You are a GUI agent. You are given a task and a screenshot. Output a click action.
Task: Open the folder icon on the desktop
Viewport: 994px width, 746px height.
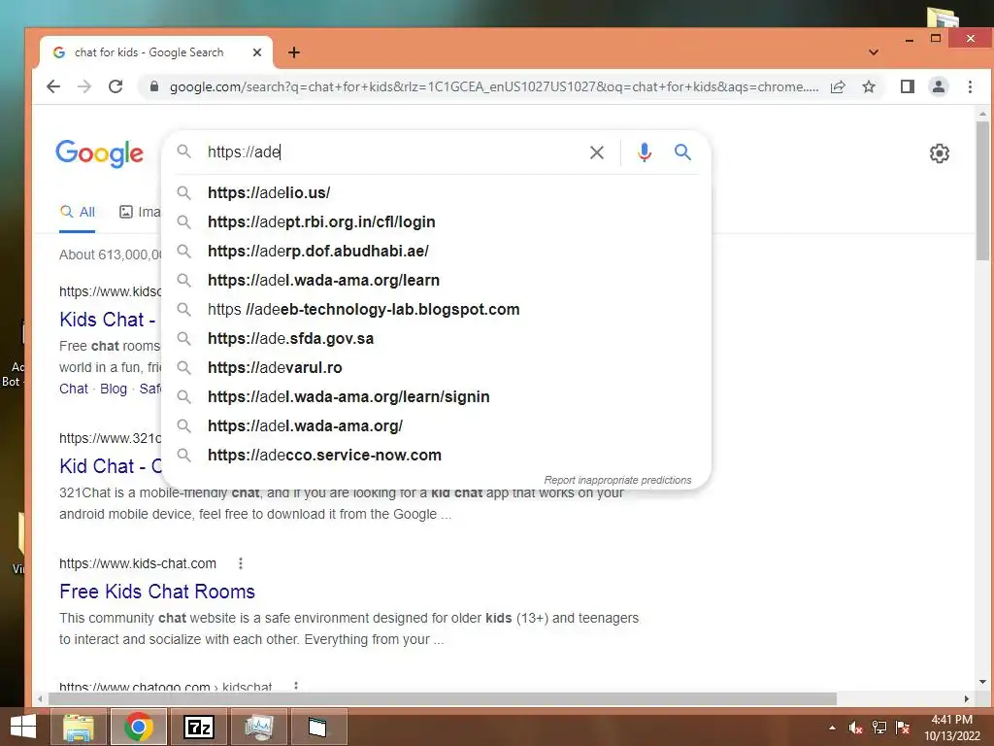pos(943,16)
